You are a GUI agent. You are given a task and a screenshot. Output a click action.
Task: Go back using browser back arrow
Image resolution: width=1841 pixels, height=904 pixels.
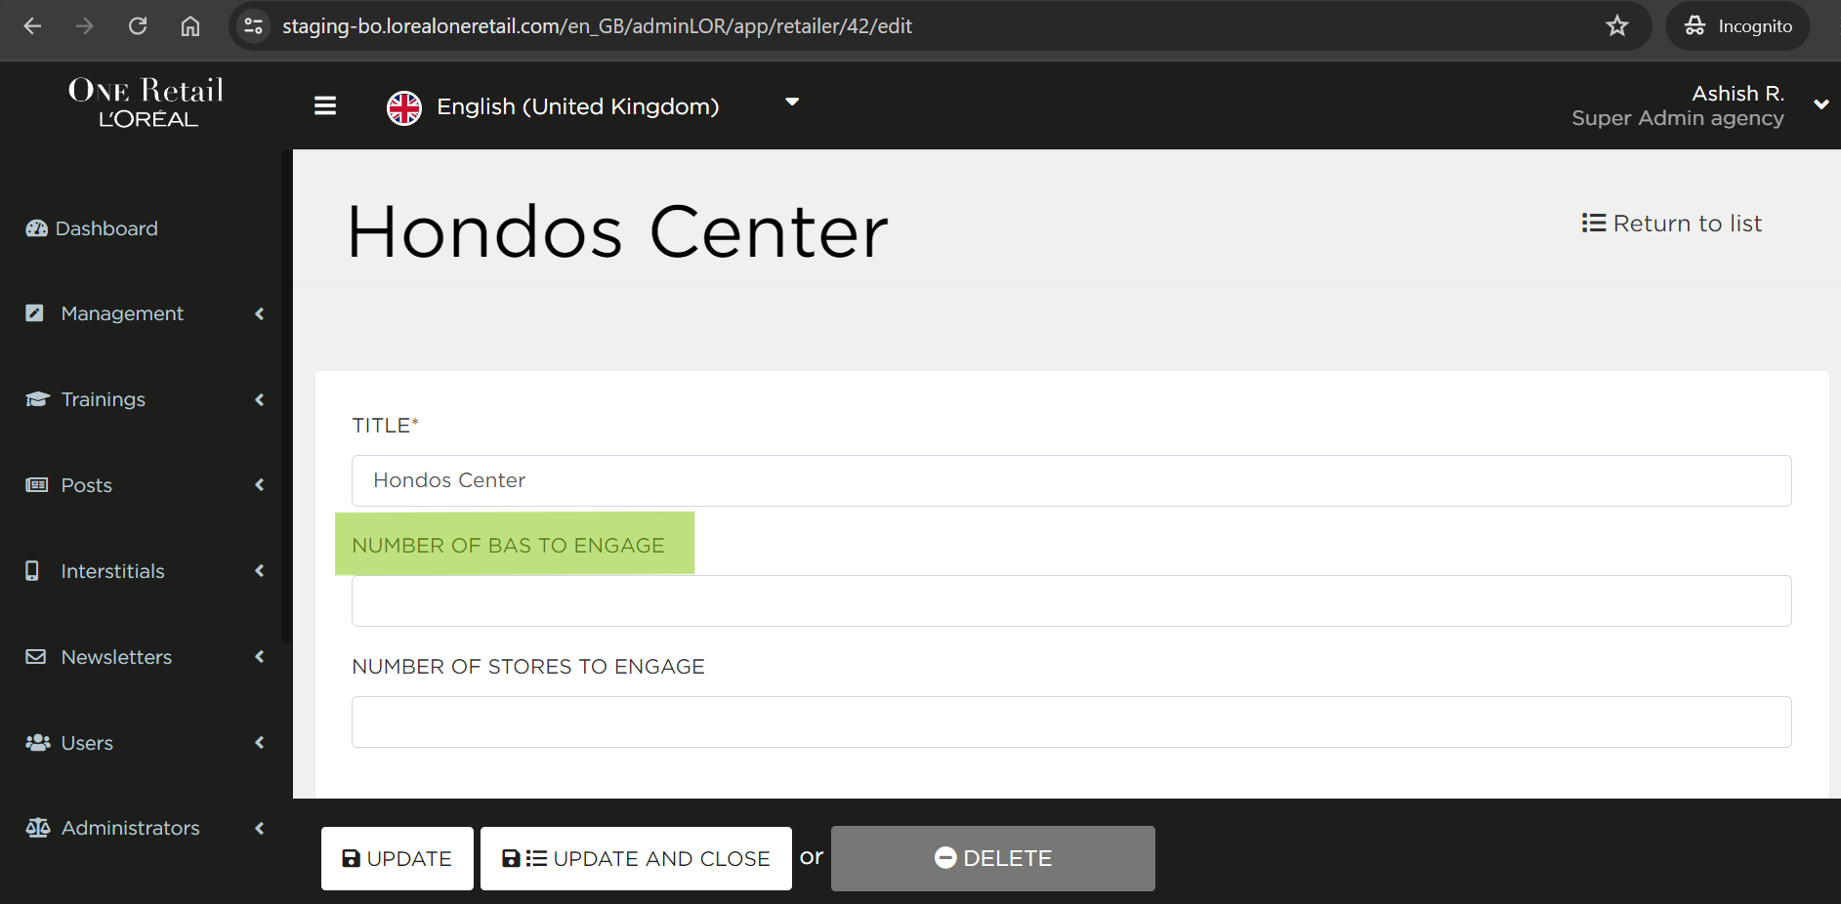click(32, 26)
